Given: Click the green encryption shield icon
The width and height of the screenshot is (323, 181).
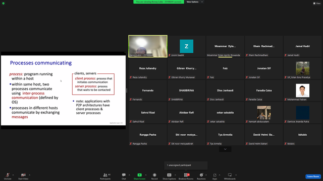Looking at the screenshot, I should tap(4, 4).
